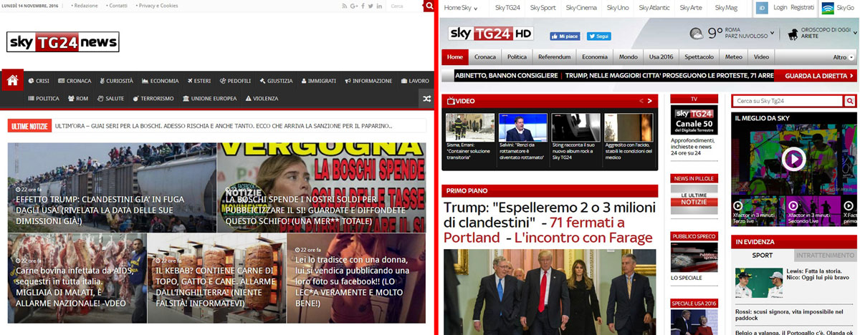The image size is (860, 335).
Task: Select the Spettacolo tab
Action: pos(699,57)
